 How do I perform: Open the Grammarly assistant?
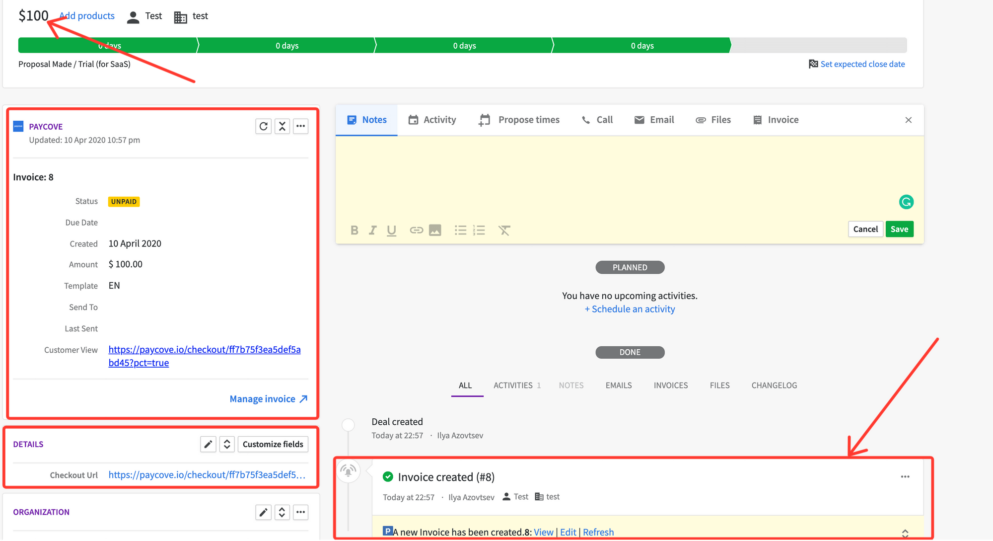[x=907, y=202]
